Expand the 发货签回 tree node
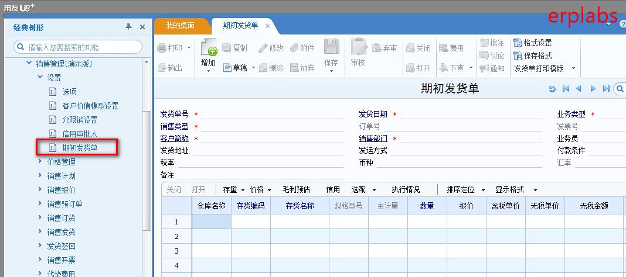 [40, 245]
